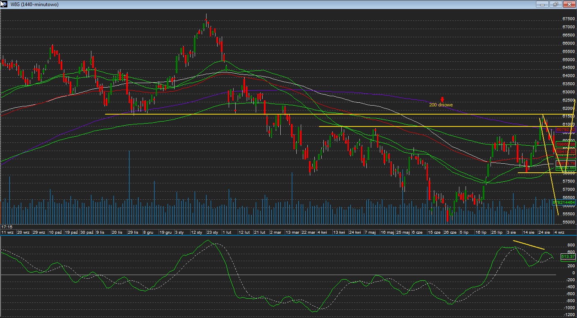This screenshot has height=318, width=577.
Task: Select the '200 dniowe' text annotation
Action: click(441, 105)
